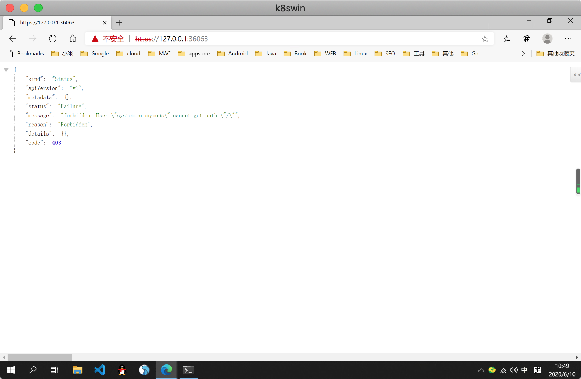581x379 pixels.
Task: Click the "apiVersion" JSON key
Action: (x=43, y=88)
